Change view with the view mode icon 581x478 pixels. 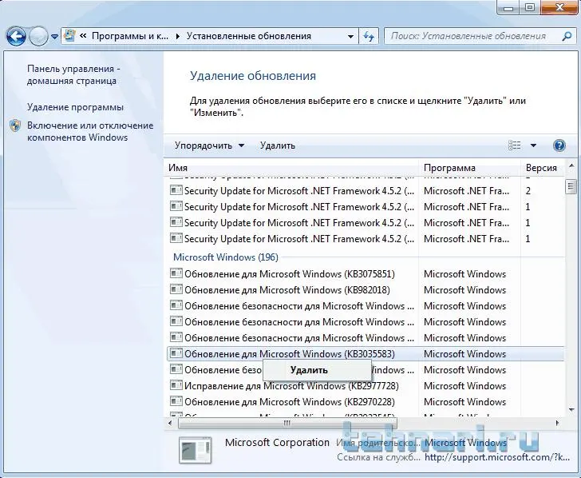pos(514,145)
